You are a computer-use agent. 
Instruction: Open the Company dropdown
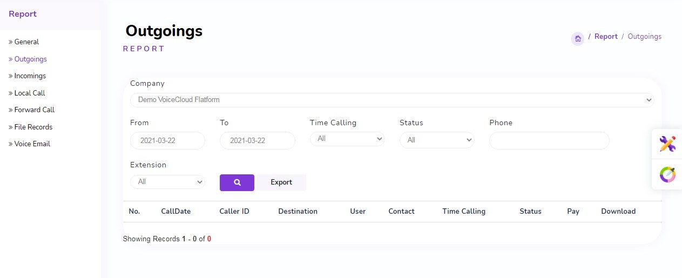[391, 100]
